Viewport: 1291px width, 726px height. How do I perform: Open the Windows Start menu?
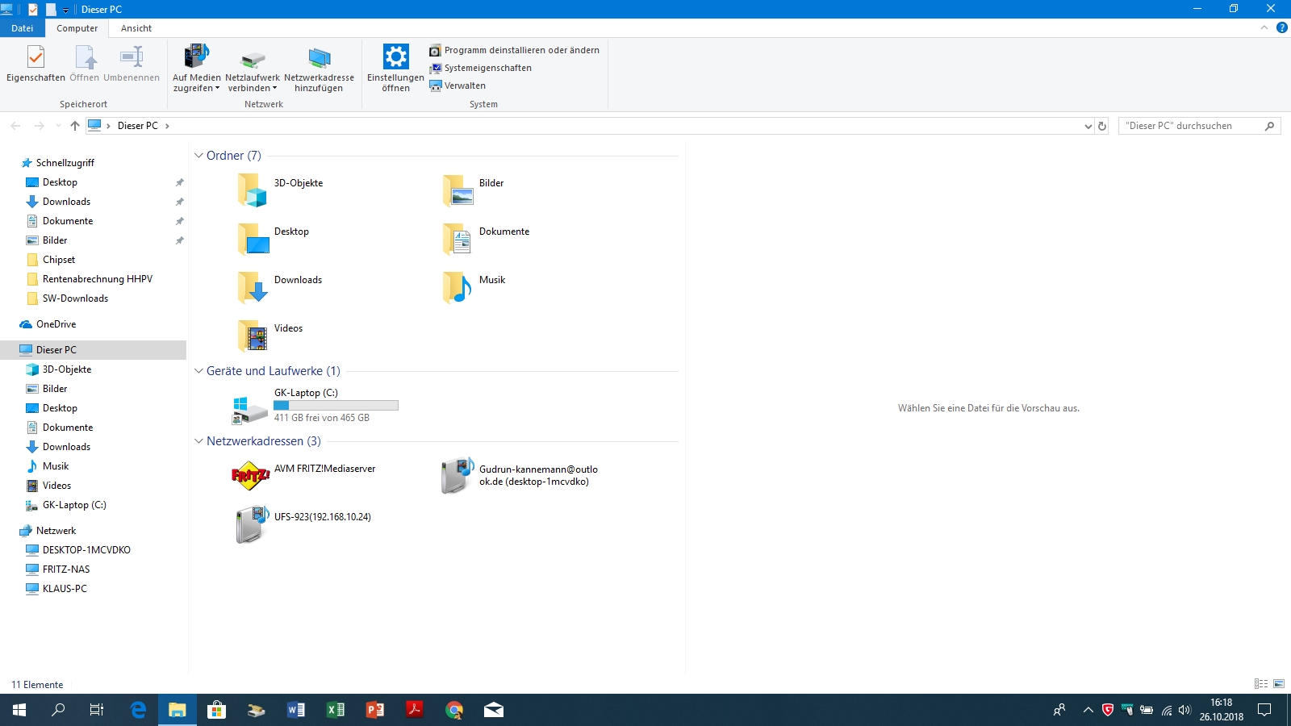19,710
